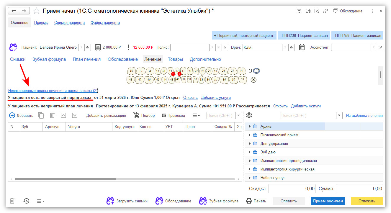Toggle tooth 48 in the lower jaw row
Image resolution: width=391 pixels, height=213 pixels.
131,80
